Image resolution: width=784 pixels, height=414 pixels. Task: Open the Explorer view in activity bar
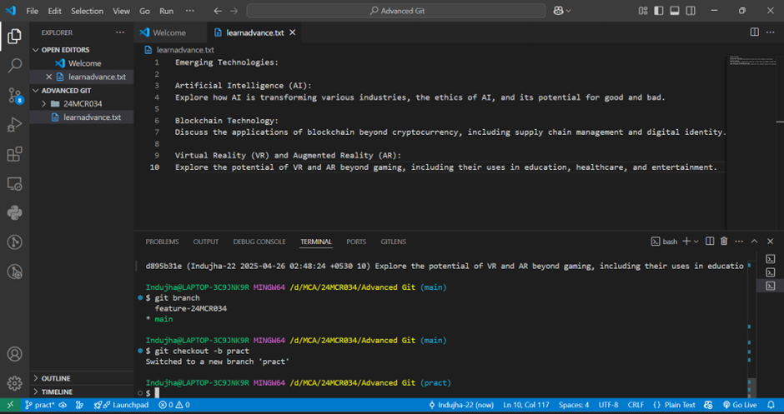point(14,36)
